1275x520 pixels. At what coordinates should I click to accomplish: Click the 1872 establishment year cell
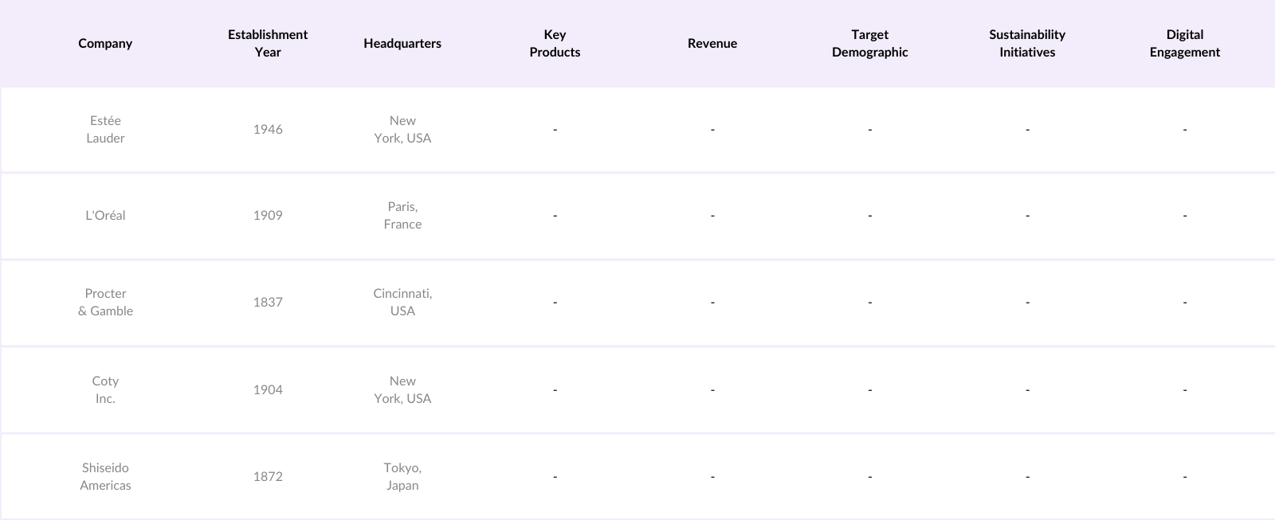268,476
